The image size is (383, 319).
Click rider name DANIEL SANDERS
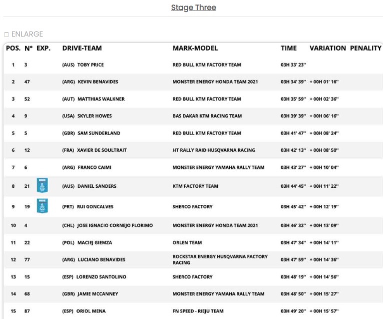point(97,186)
